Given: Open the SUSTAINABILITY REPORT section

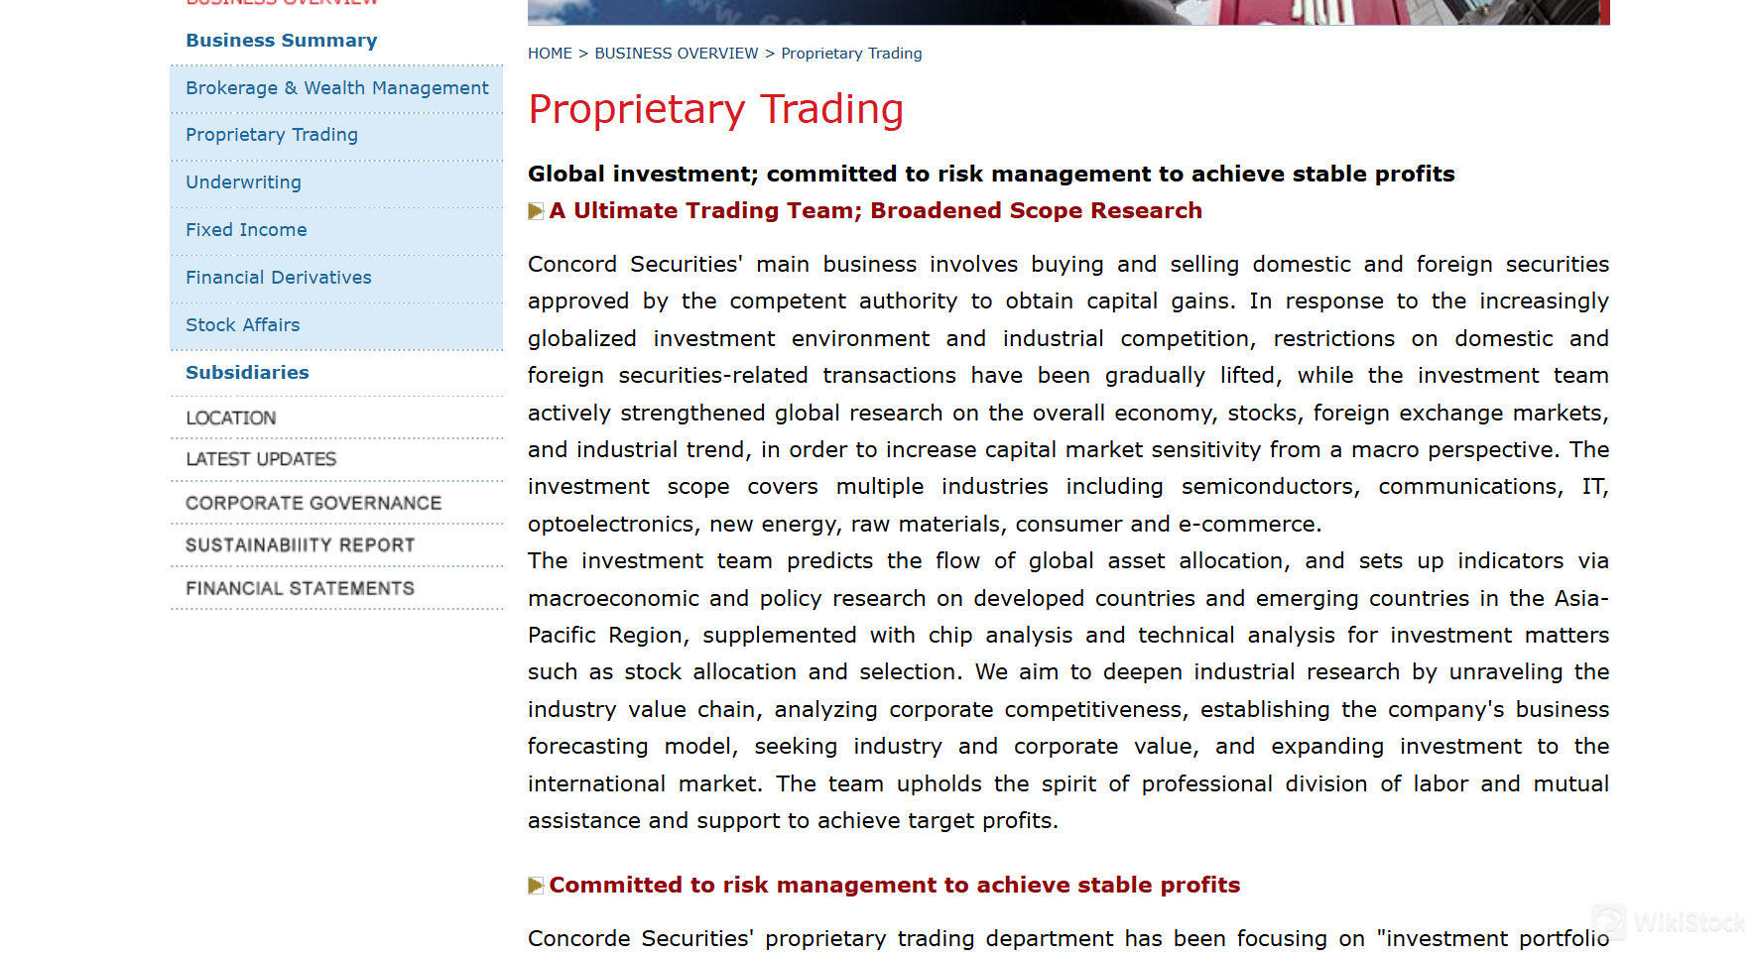Looking at the screenshot, I should 300,545.
